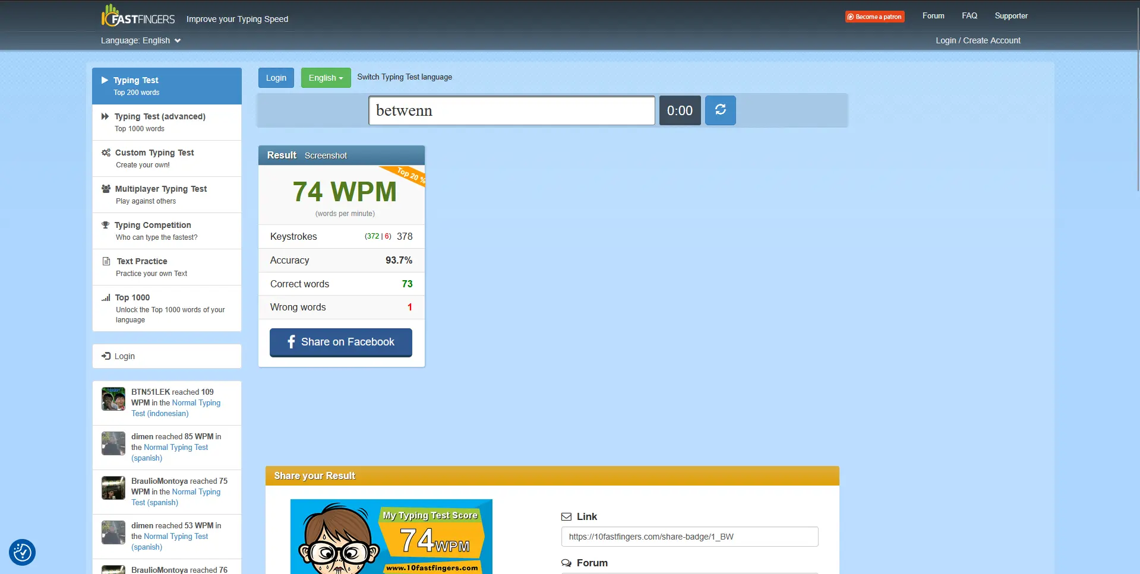The width and height of the screenshot is (1140, 574).
Task: Click sidebar Login link text
Action: pos(125,356)
